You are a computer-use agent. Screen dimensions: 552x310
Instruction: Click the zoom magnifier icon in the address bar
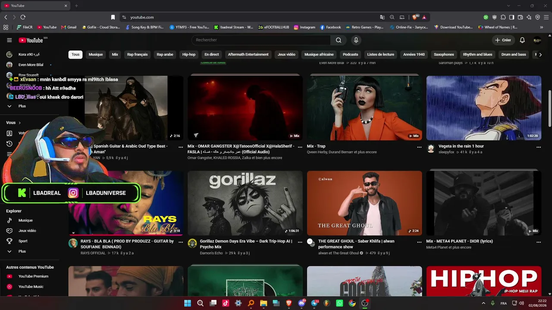(392, 17)
